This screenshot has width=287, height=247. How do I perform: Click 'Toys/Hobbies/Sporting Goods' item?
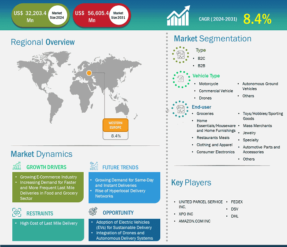[x=263, y=116]
